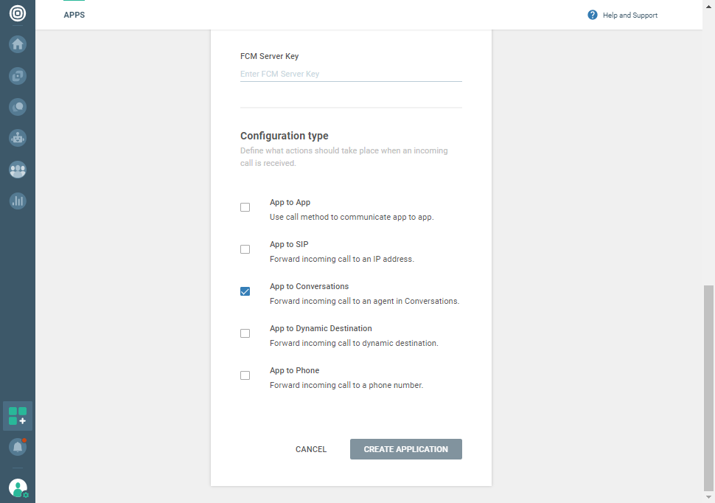
Task: Open the people group icon in sidebar
Action: (18, 170)
